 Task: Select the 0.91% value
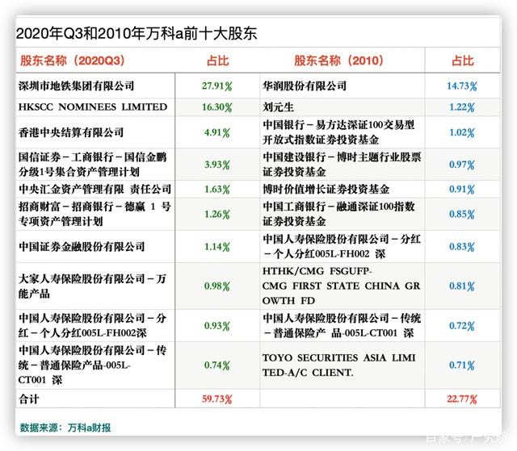pos(461,190)
